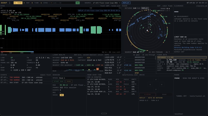Viewport: 208px width, 116px height.
Task: Select the R20–R19 STEP gap row
Action: [130, 73]
